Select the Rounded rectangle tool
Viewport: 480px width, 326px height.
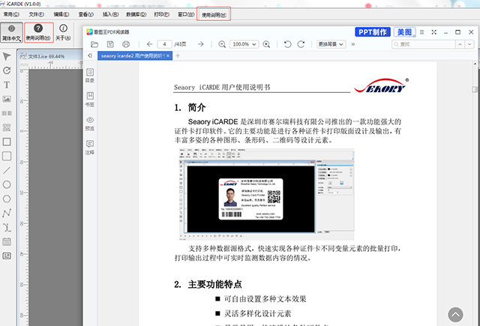tap(7, 156)
